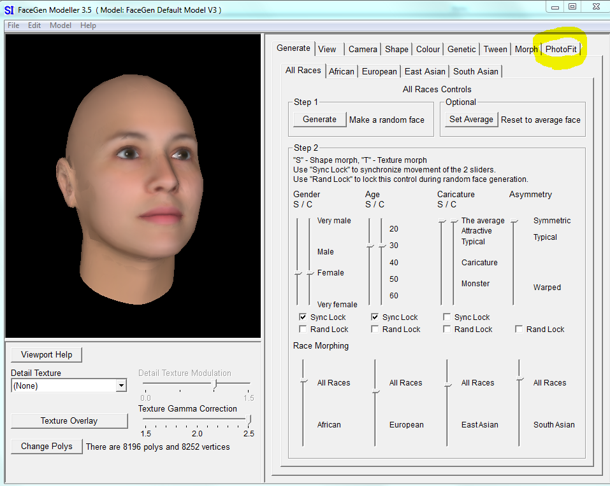Click Change Polys
Image resolution: width=610 pixels, height=486 pixels.
[46, 446]
